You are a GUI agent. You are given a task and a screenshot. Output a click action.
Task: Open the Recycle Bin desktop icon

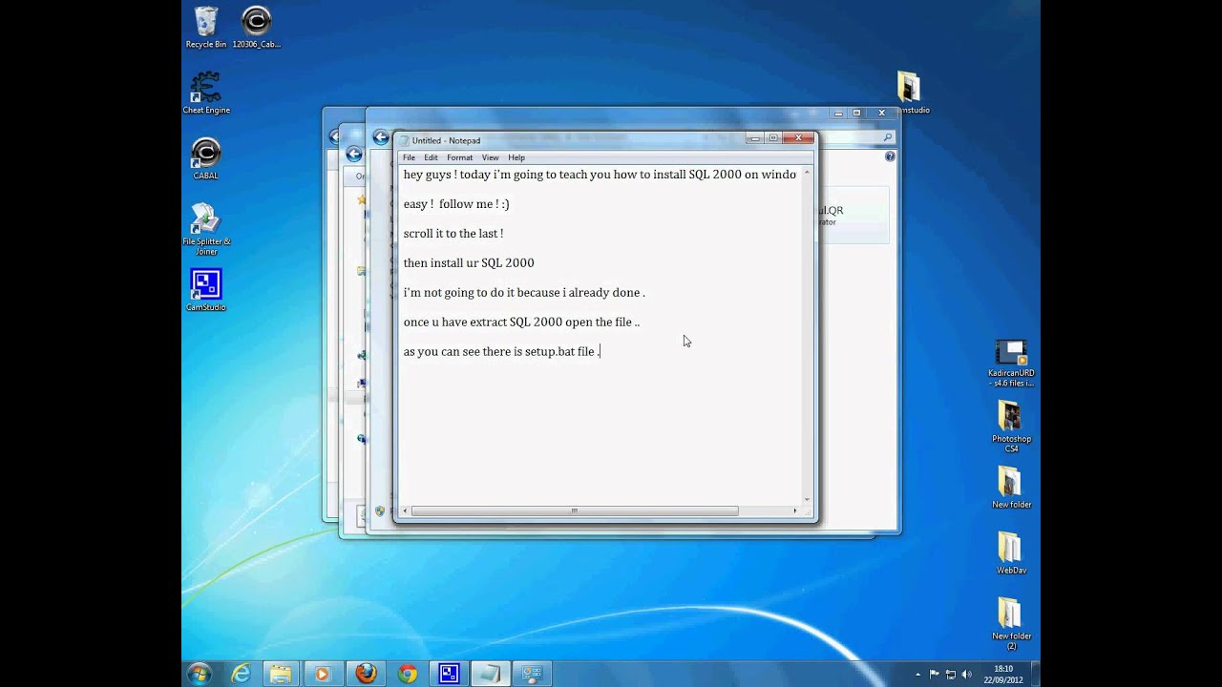coord(205,23)
